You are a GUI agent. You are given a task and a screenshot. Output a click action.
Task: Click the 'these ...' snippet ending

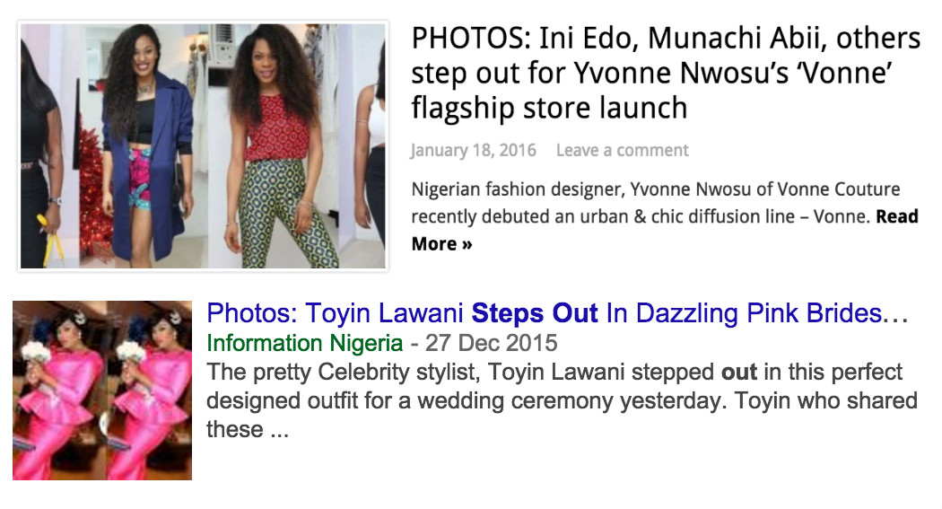[x=247, y=429]
